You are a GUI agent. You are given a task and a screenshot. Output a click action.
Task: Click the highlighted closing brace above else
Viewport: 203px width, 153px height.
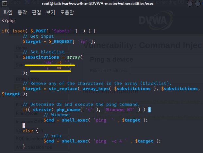[x=24, y=125]
